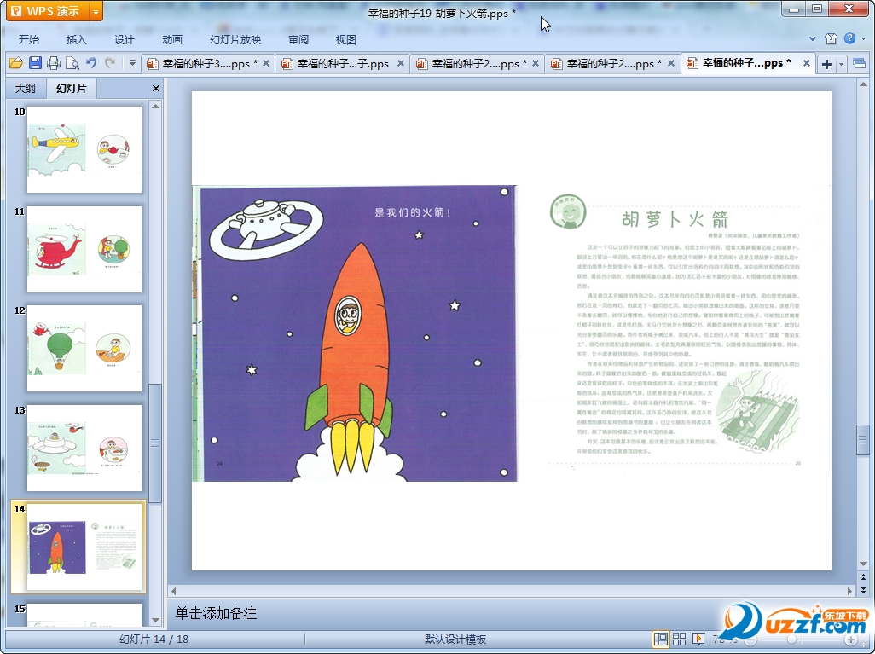Select slide 10 thumbnail with airplane
Image resolution: width=875 pixels, height=654 pixels.
[84, 149]
